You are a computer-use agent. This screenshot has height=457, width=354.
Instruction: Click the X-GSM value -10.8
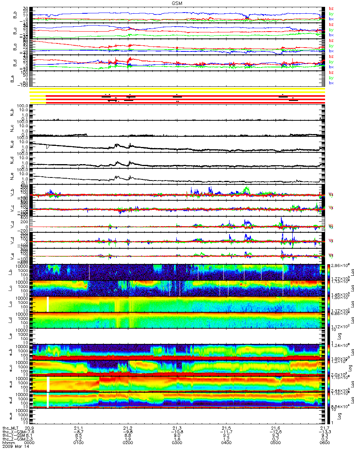177,431
